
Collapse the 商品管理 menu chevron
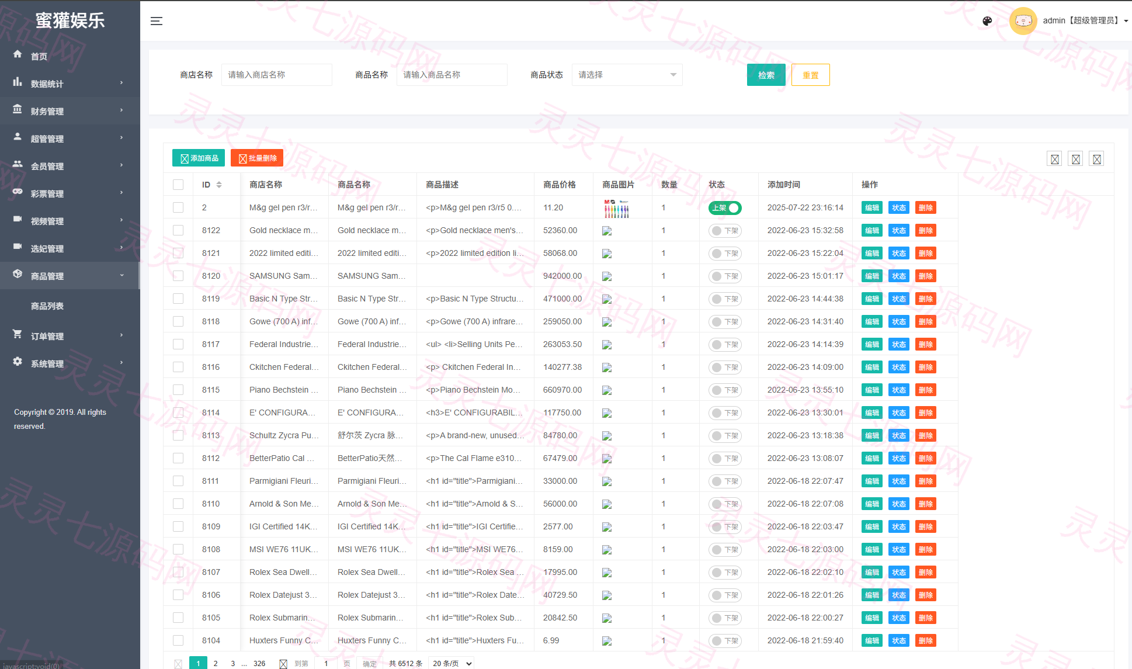[x=121, y=275]
